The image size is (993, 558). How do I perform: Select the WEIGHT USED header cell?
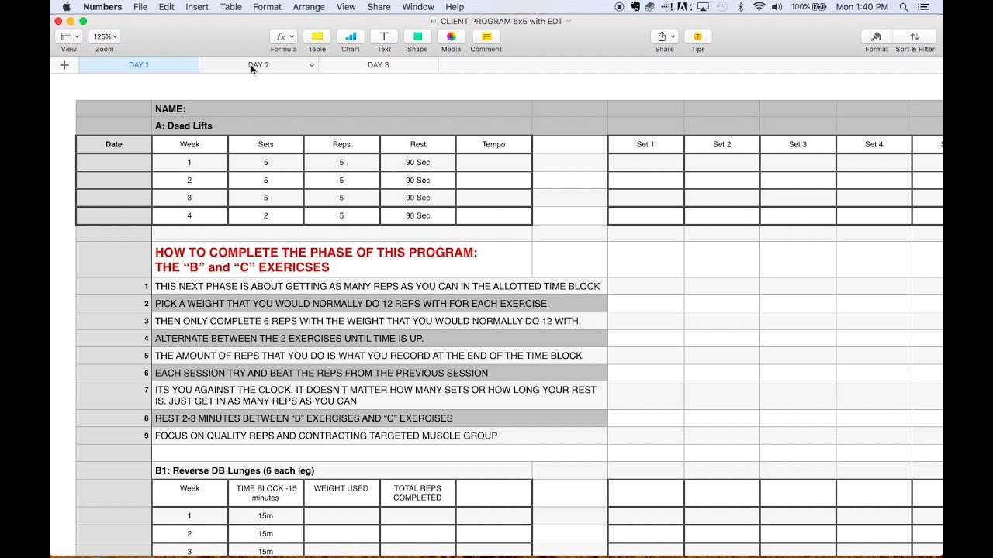tap(341, 493)
